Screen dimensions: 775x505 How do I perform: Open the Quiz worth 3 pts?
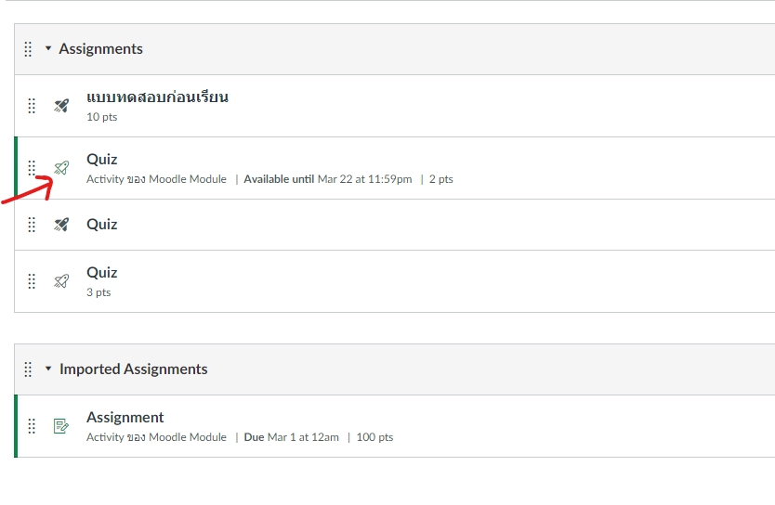coord(102,273)
